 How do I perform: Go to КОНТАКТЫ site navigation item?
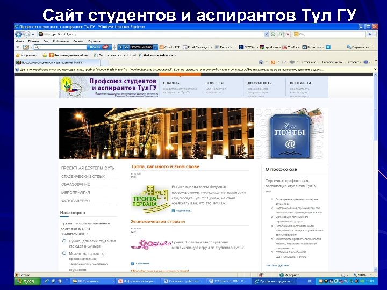(300, 83)
